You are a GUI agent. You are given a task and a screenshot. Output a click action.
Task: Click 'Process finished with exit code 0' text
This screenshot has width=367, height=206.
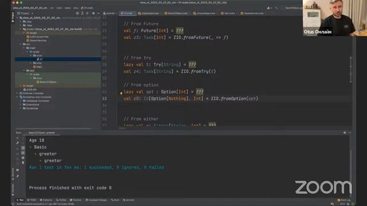pyautogui.click(x=70, y=188)
